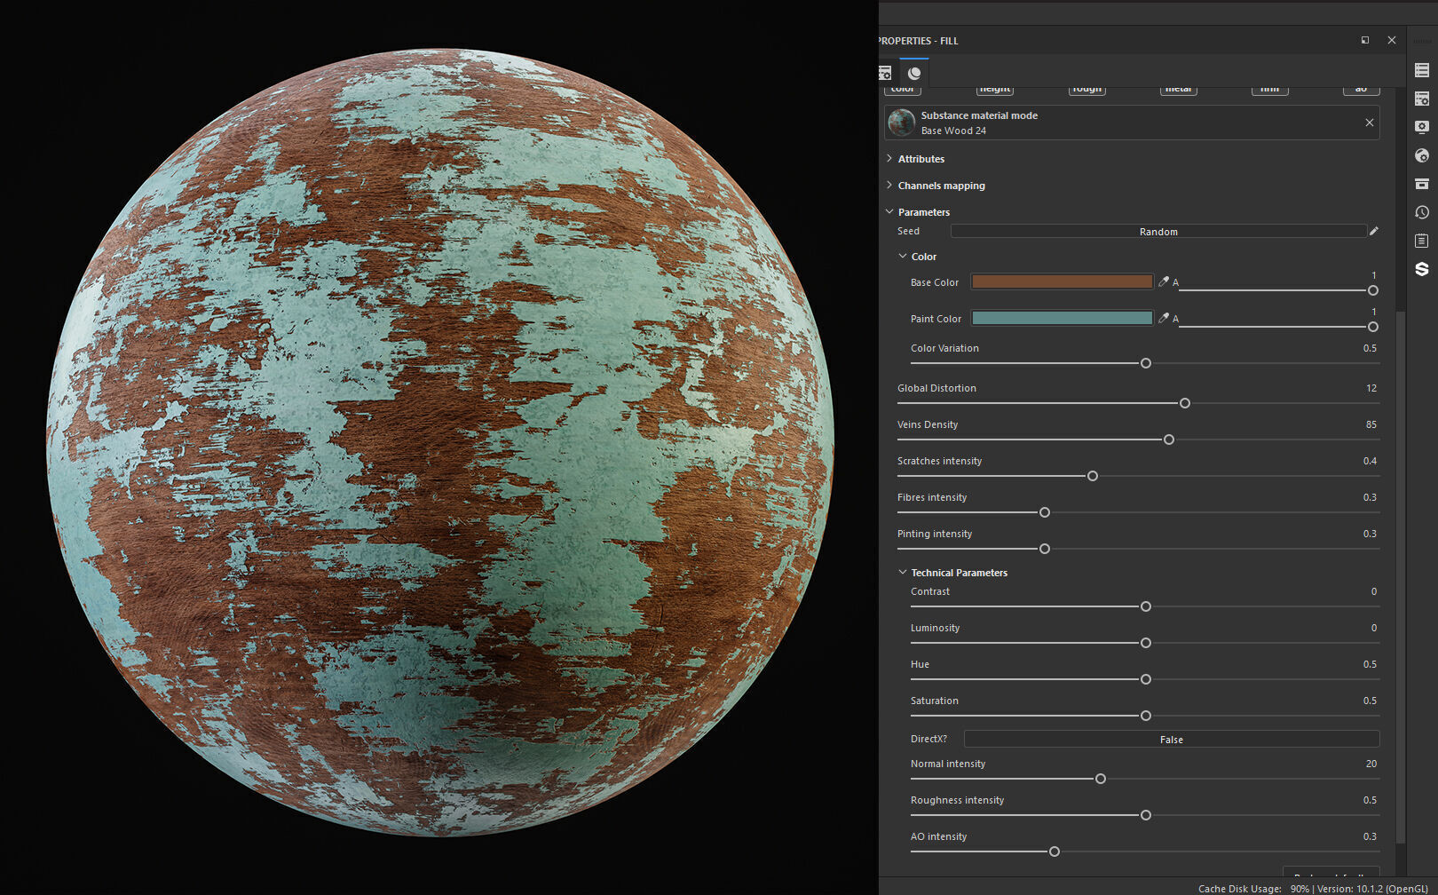Click the Scratches intensity slider handle
The image size is (1438, 895).
click(1093, 476)
